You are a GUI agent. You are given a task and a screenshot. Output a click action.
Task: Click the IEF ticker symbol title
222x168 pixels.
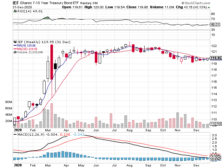(x=6, y=3)
